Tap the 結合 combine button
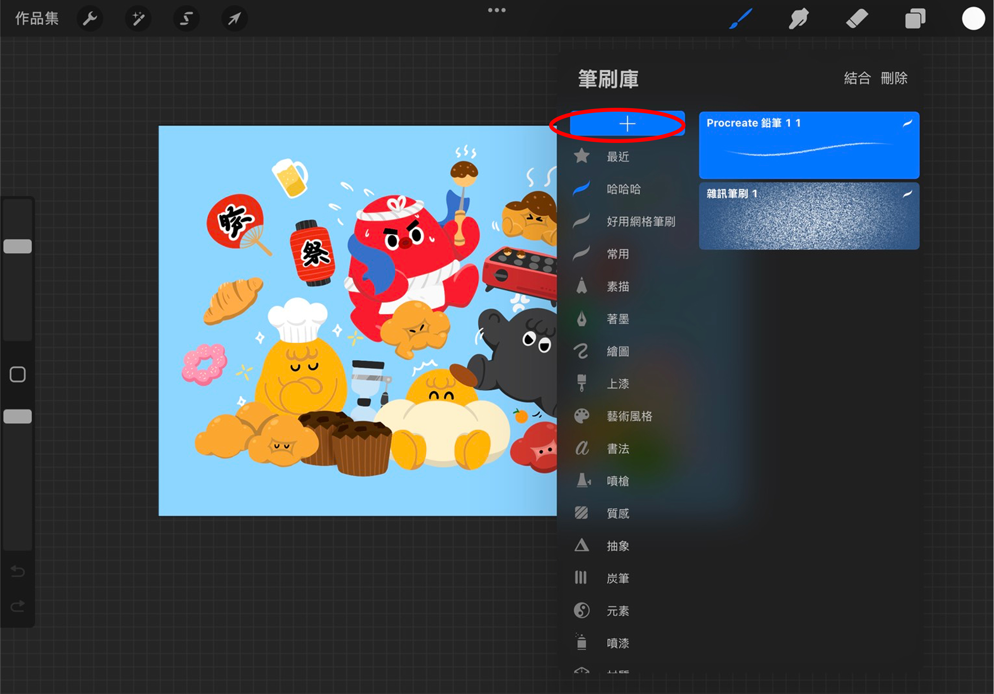The height and width of the screenshot is (694, 994). pyautogui.click(x=857, y=78)
